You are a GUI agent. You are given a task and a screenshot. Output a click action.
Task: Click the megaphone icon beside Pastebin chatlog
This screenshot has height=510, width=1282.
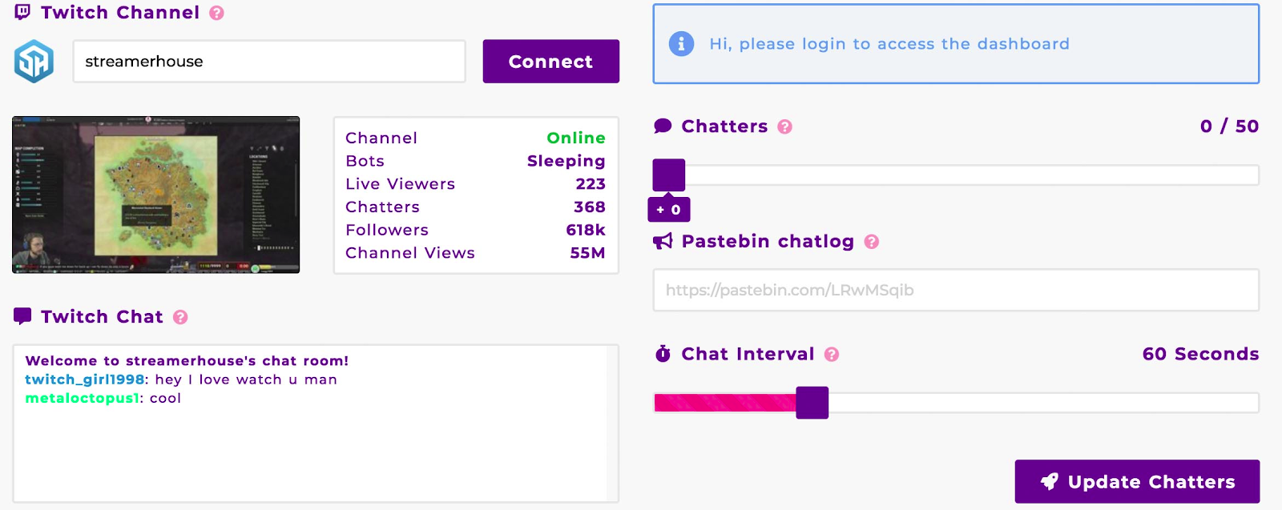point(663,241)
